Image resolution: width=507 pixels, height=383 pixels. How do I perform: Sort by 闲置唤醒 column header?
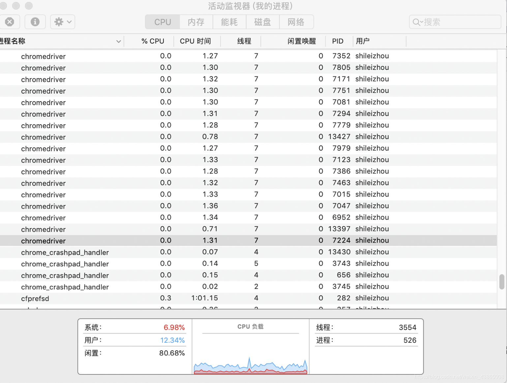point(302,41)
